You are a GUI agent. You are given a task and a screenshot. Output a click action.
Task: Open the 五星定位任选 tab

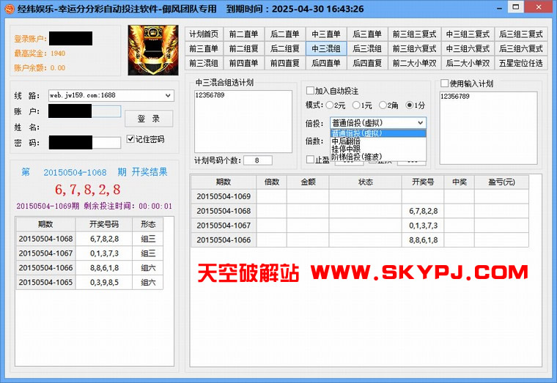pos(521,63)
